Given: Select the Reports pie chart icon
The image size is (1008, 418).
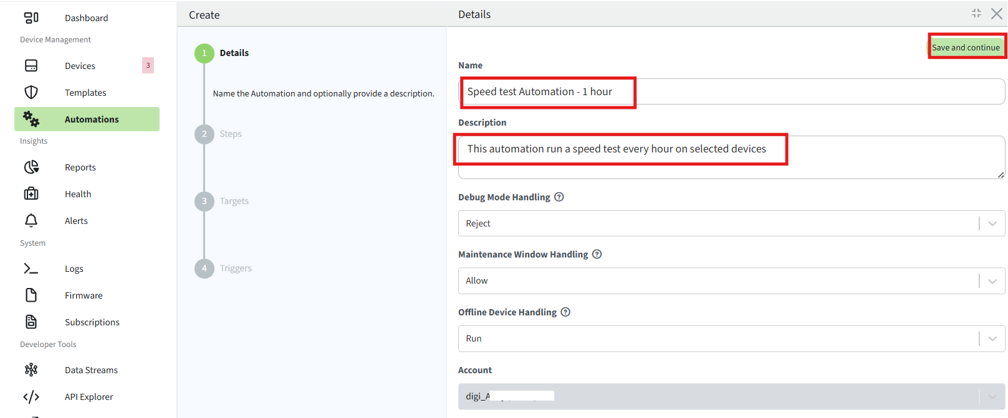Looking at the screenshot, I should click(31, 167).
